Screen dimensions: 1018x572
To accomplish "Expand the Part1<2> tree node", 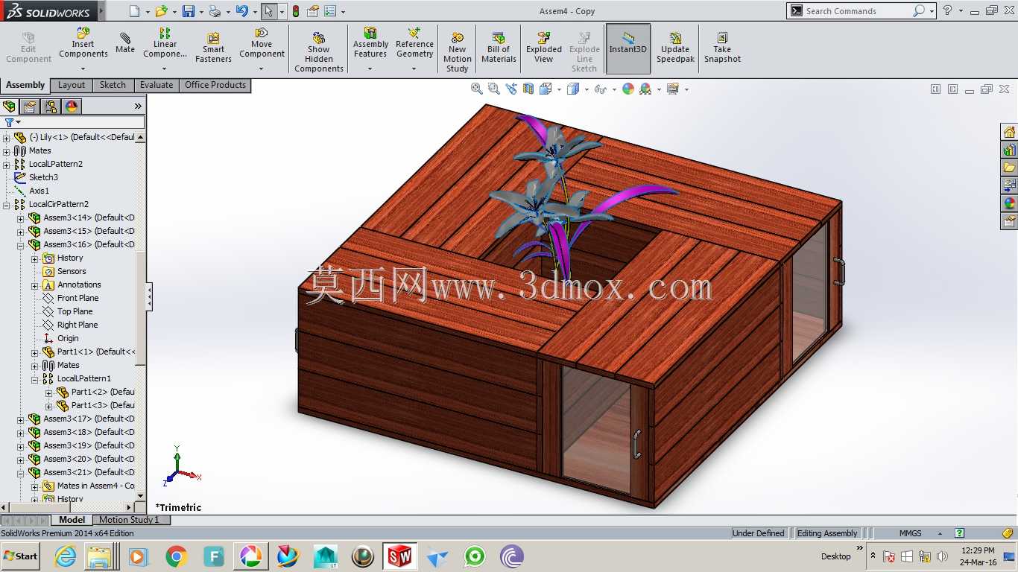I will coord(49,392).
